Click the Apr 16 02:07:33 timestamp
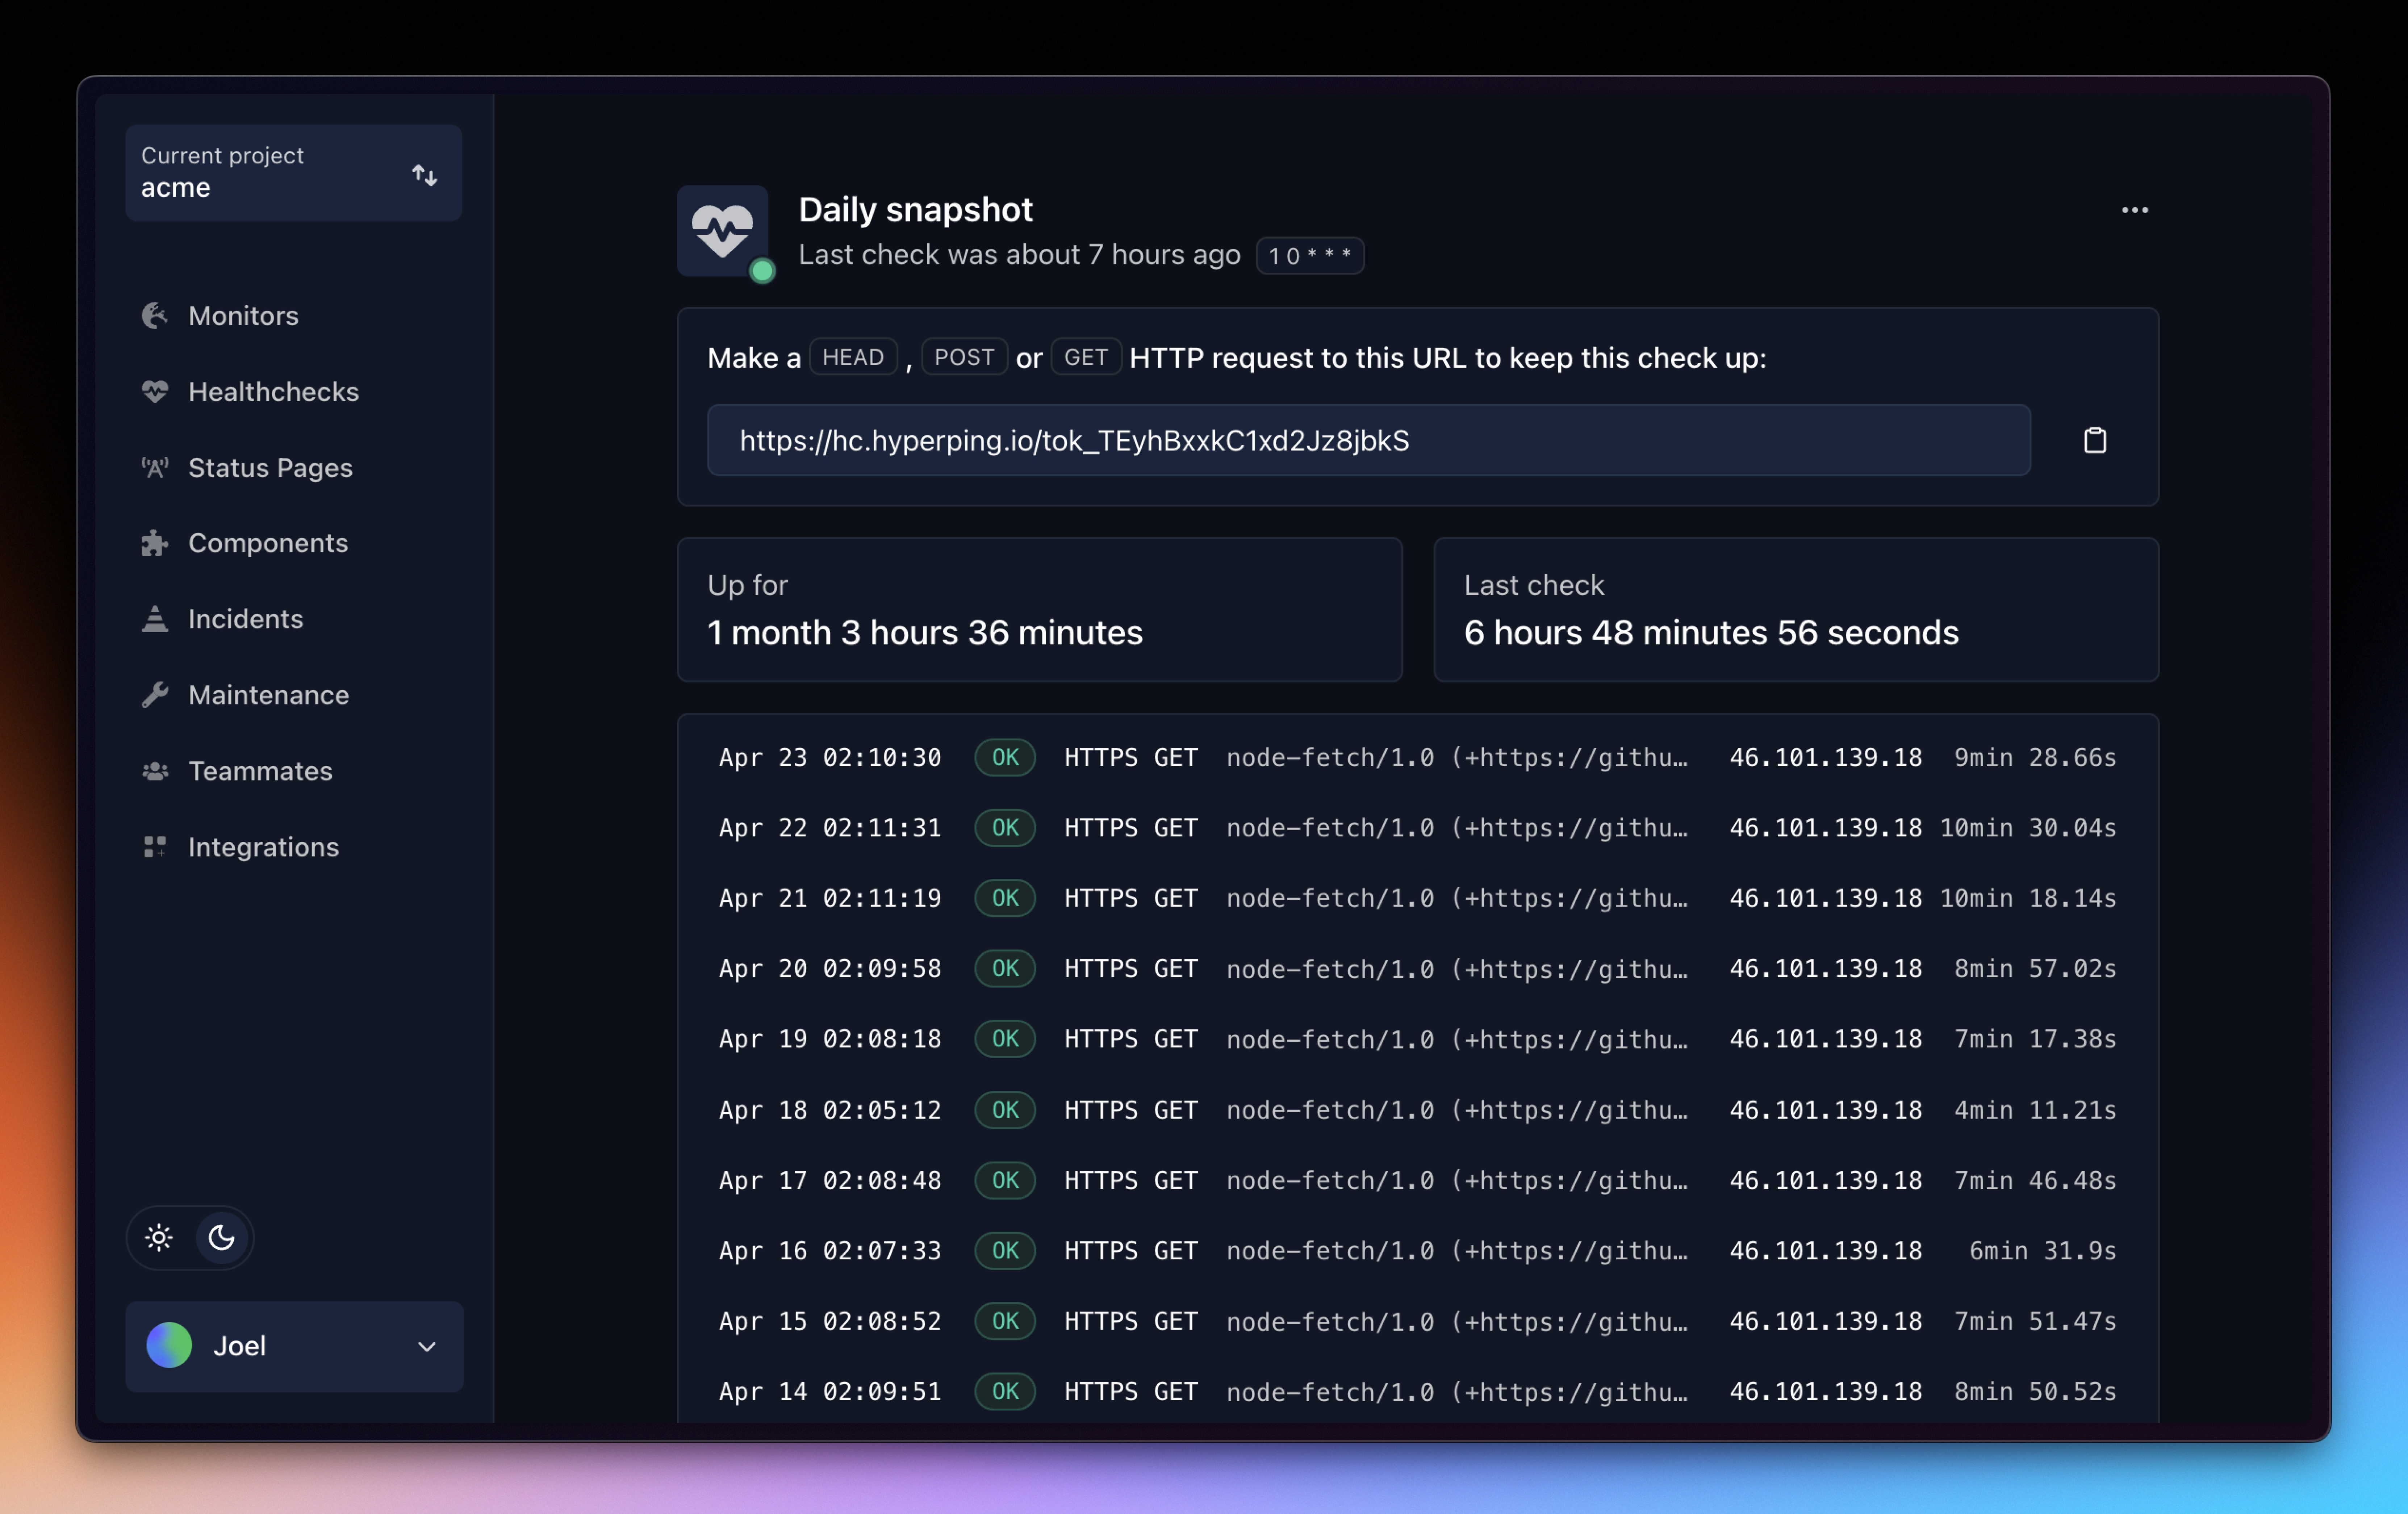The image size is (2408, 1514). pos(830,1251)
